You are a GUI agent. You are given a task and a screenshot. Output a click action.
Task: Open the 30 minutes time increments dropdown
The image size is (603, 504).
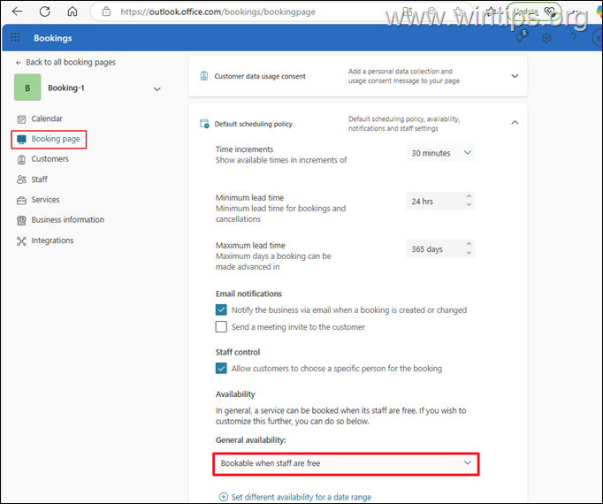click(x=440, y=153)
